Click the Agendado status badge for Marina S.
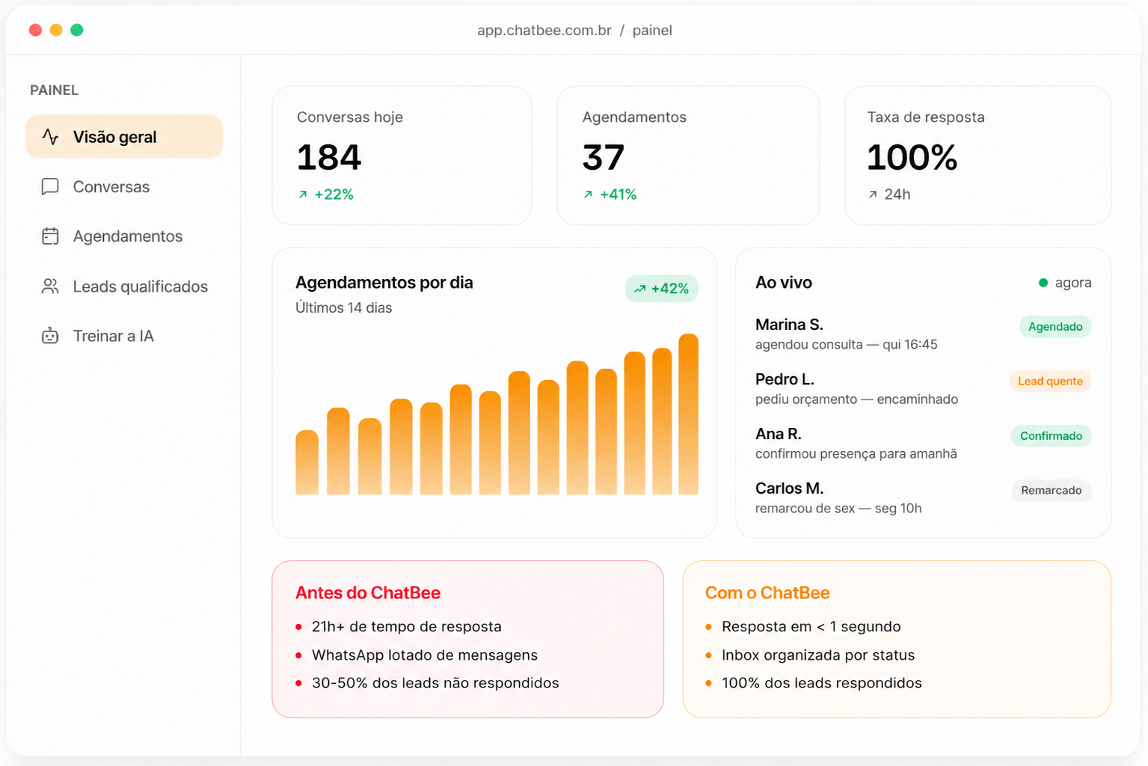Image resolution: width=1148 pixels, height=766 pixels. tap(1055, 327)
